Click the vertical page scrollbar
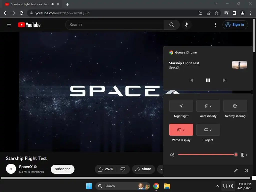This screenshot has height=192, width=256. [254, 35]
